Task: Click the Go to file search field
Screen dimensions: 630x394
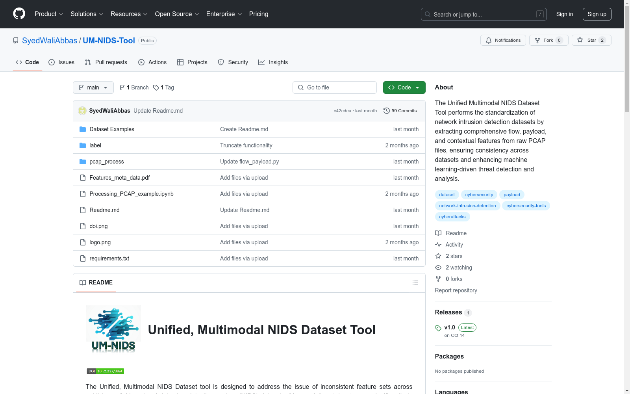Action: [335, 87]
